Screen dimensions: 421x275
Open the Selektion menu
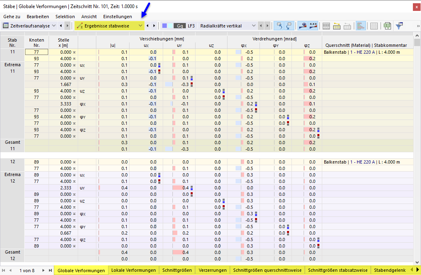click(65, 17)
